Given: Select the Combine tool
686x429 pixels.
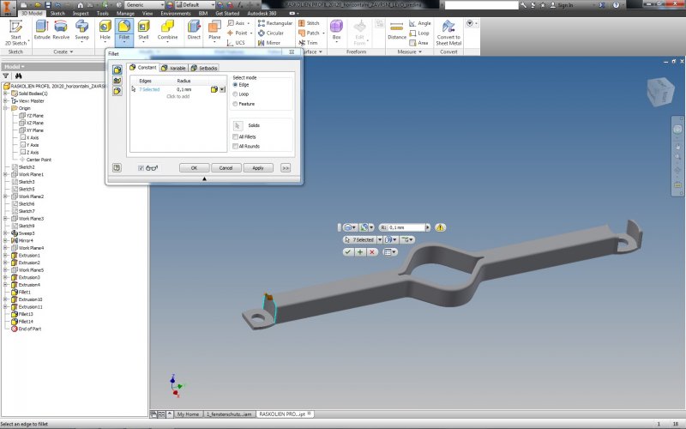Looking at the screenshot, I should 167,30.
